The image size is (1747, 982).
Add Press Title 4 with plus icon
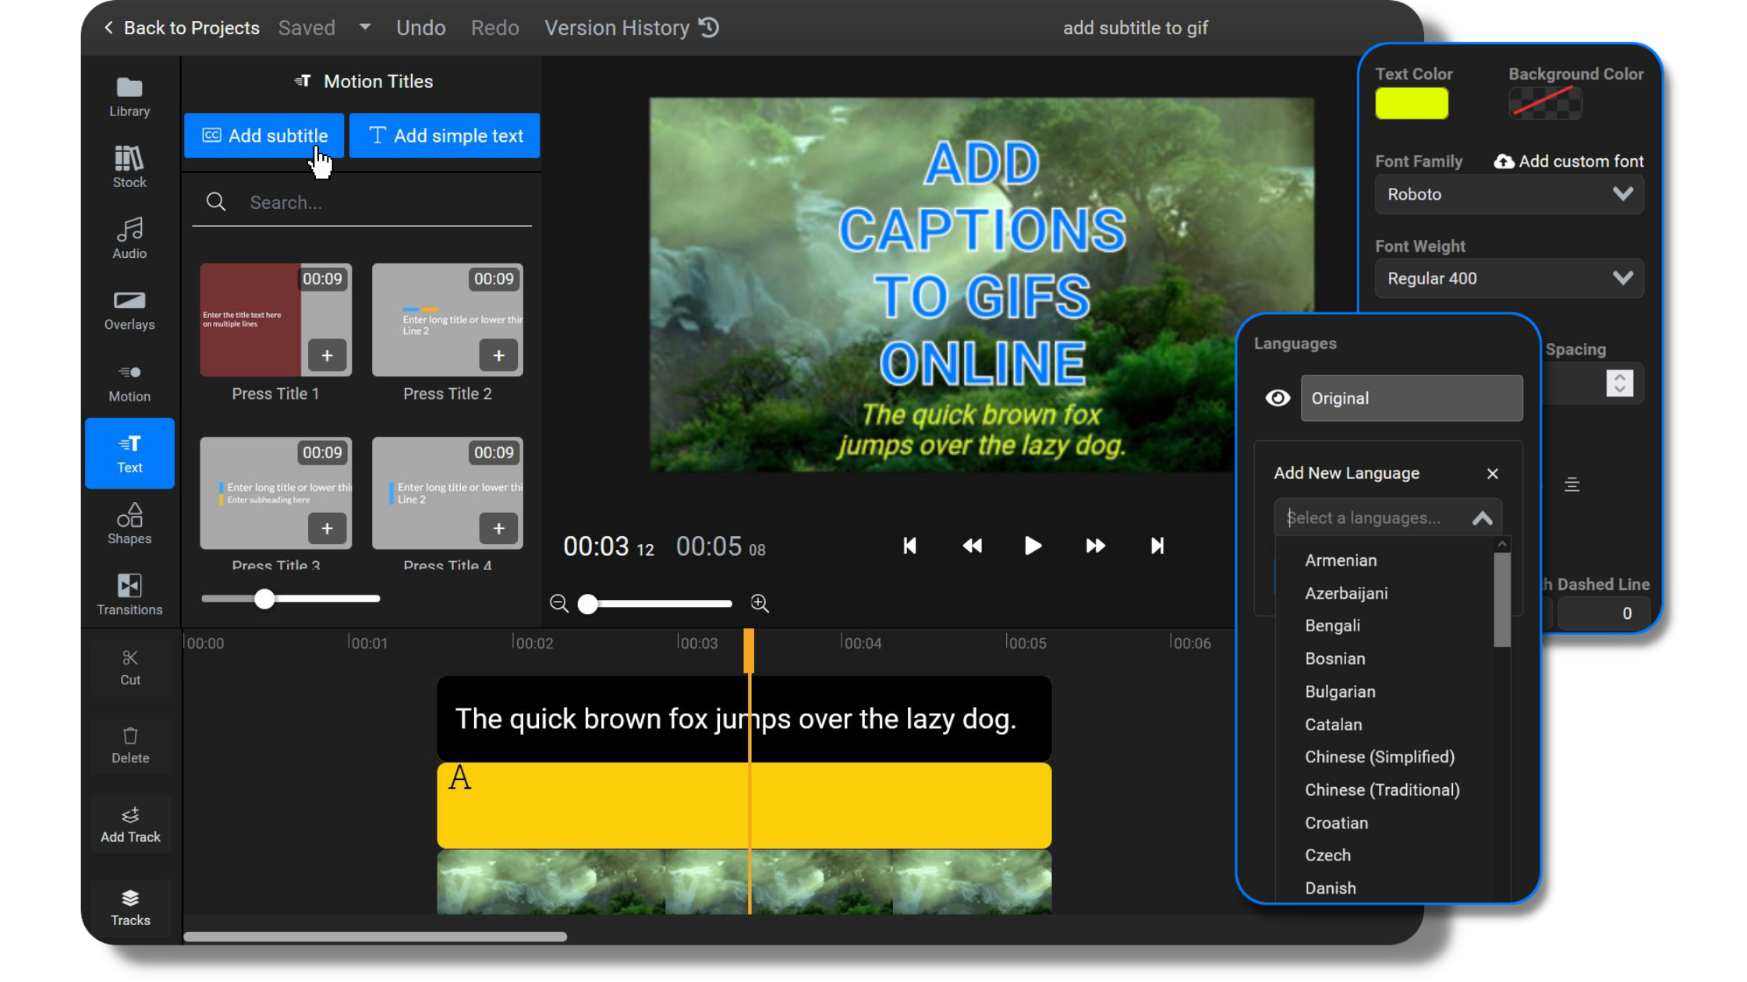pos(498,528)
